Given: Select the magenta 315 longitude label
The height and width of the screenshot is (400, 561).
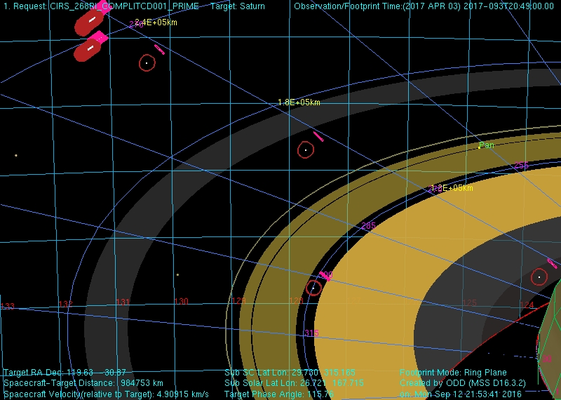Looking at the screenshot, I should (x=311, y=333).
